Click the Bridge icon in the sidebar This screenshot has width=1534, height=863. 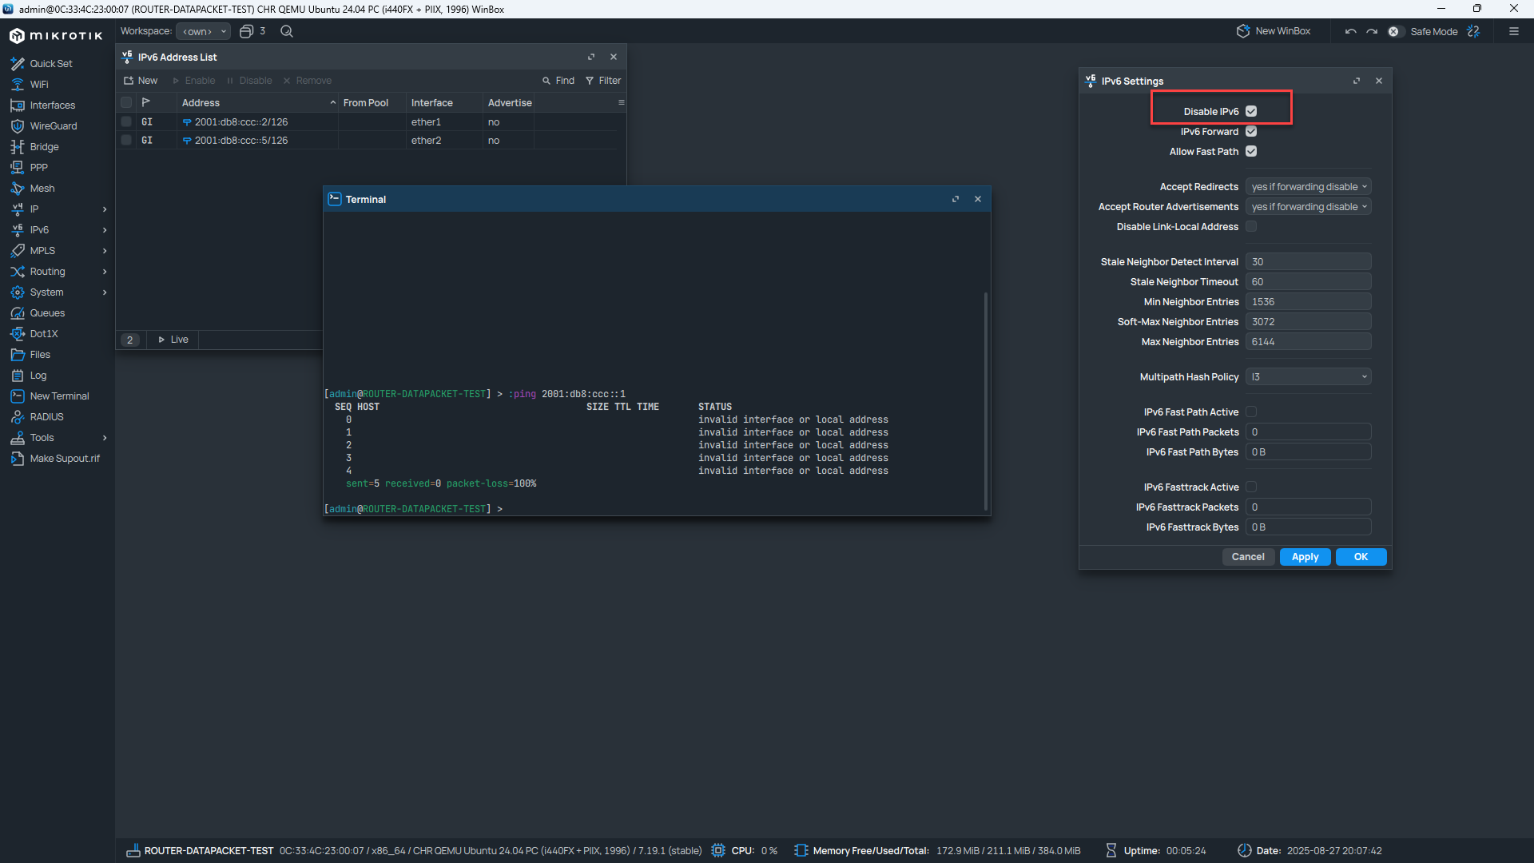17,147
